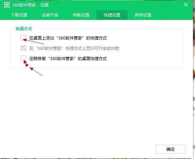Click the 360软件管家 clover logo icon
This screenshot has height=159, width=195.
pos(7,5)
